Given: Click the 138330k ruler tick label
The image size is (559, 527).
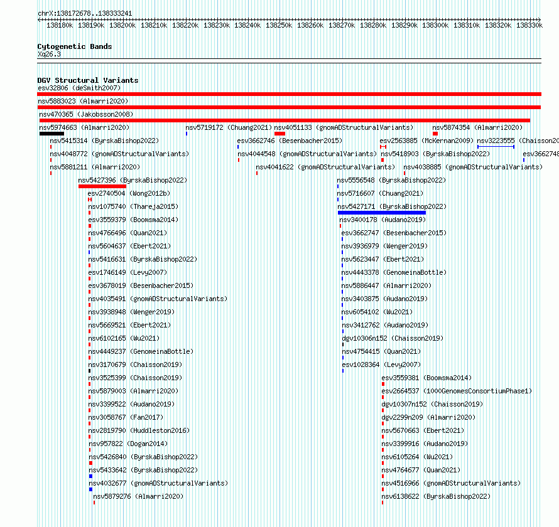Looking at the screenshot, I should coord(529,25).
